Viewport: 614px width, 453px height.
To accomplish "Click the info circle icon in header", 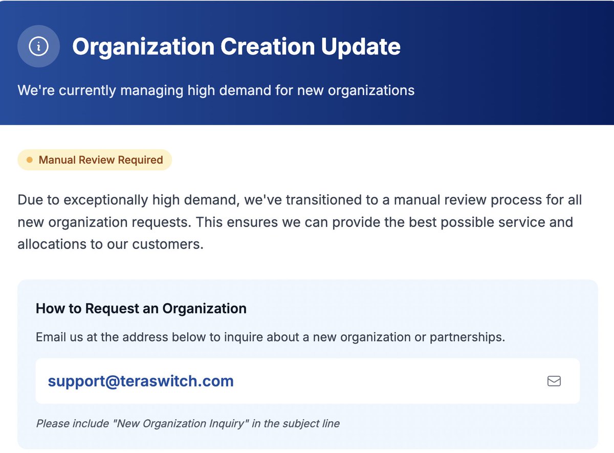I will pyautogui.click(x=39, y=47).
